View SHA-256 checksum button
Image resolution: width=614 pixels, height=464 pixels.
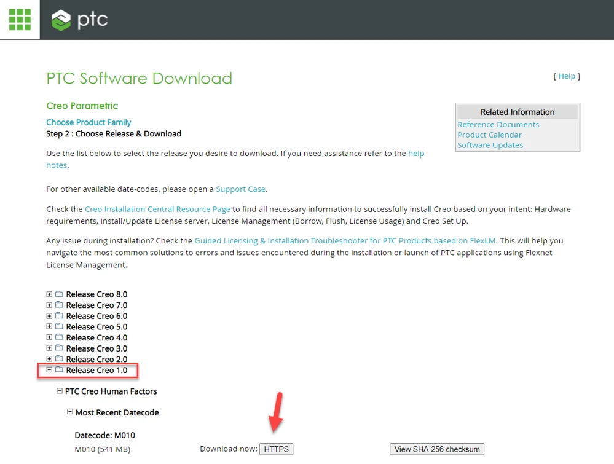(x=437, y=449)
